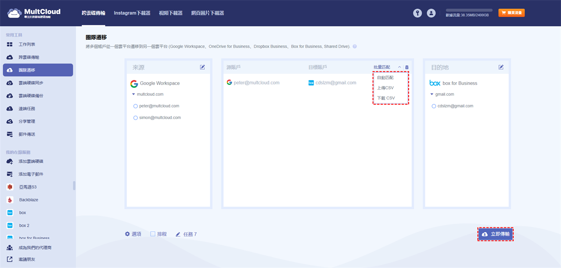This screenshot has width=561, height=268.
Task: Start the transfer with 立即傳輸 button
Action: tap(496, 234)
